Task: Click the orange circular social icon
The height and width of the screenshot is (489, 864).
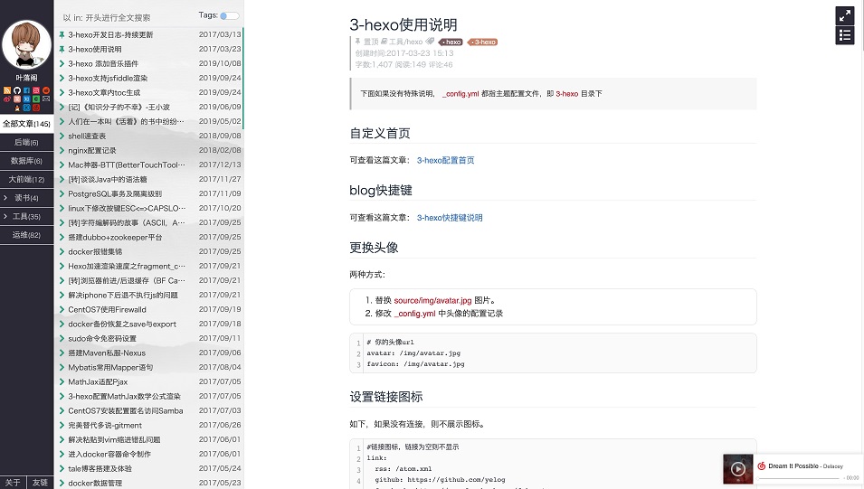Action: click(46, 90)
